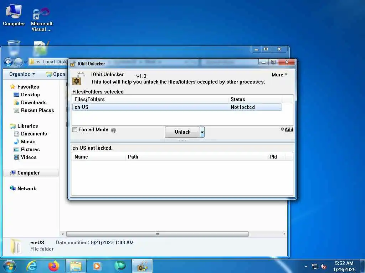Open the More menu in IObit Unlocker
The image size is (365, 273).
pyautogui.click(x=279, y=75)
